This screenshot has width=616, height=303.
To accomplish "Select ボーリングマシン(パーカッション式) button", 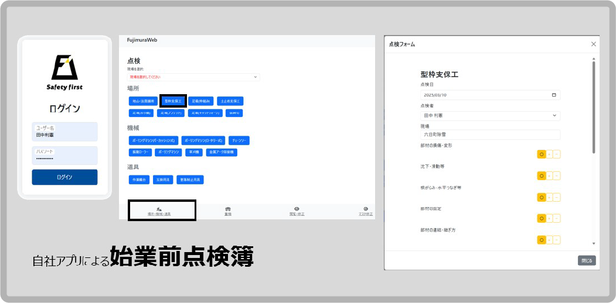I will click(154, 140).
